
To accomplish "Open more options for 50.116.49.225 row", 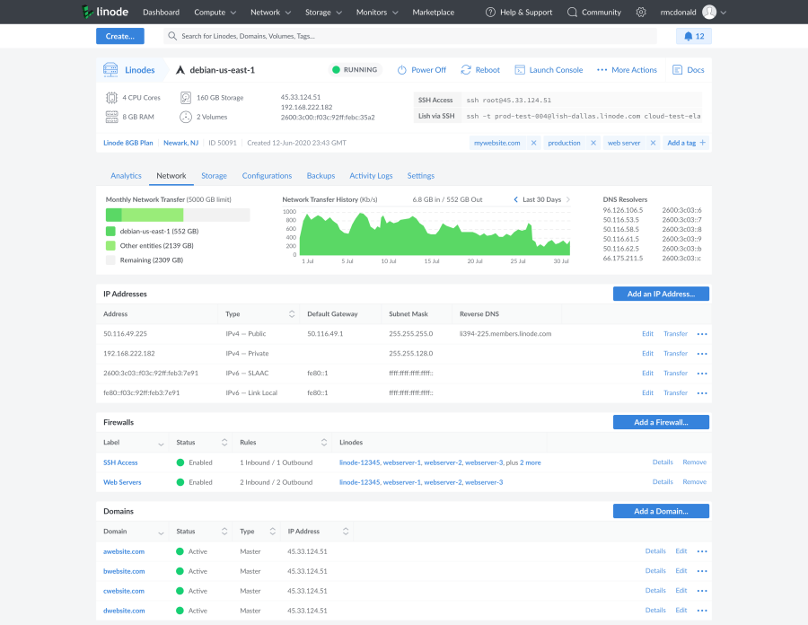I will click(x=702, y=334).
